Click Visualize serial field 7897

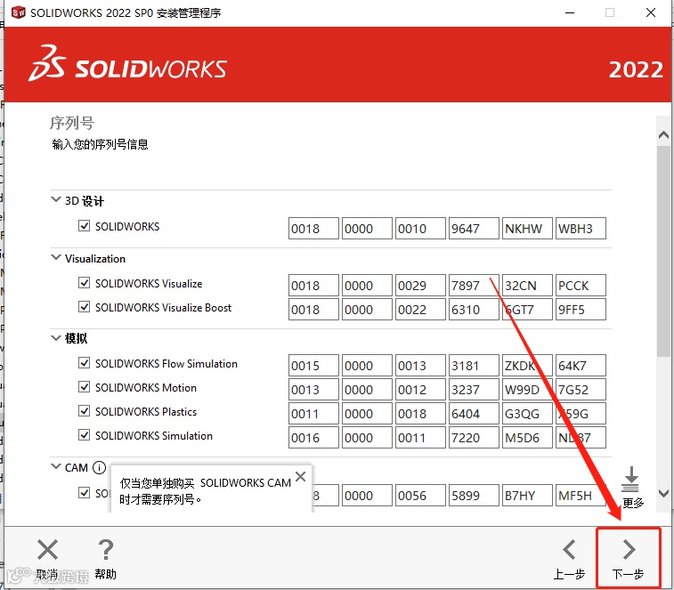[x=474, y=286]
